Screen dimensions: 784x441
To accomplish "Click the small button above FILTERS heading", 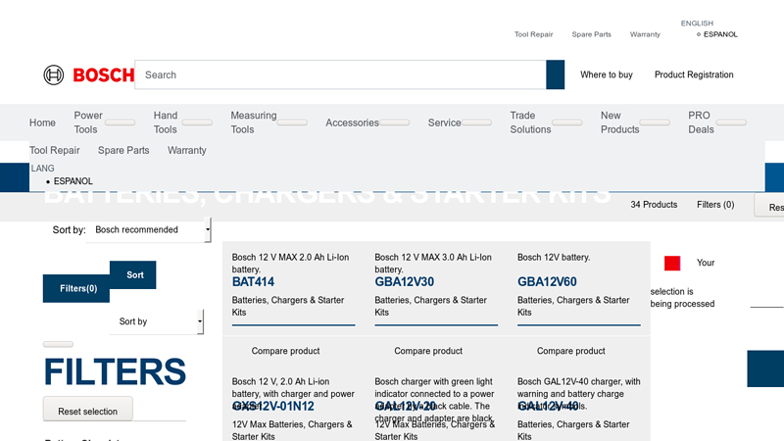I will [x=58, y=344].
